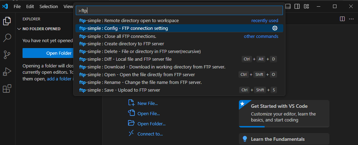Run Remote directory open to workspace command
Image resolution: width=358 pixels, height=145 pixels.
coord(179,20)
